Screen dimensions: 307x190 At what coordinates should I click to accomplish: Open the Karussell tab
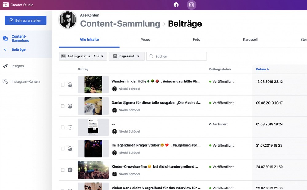[250, 40]
